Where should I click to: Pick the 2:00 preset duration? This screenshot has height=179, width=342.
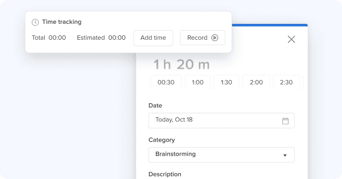point(256,83)
